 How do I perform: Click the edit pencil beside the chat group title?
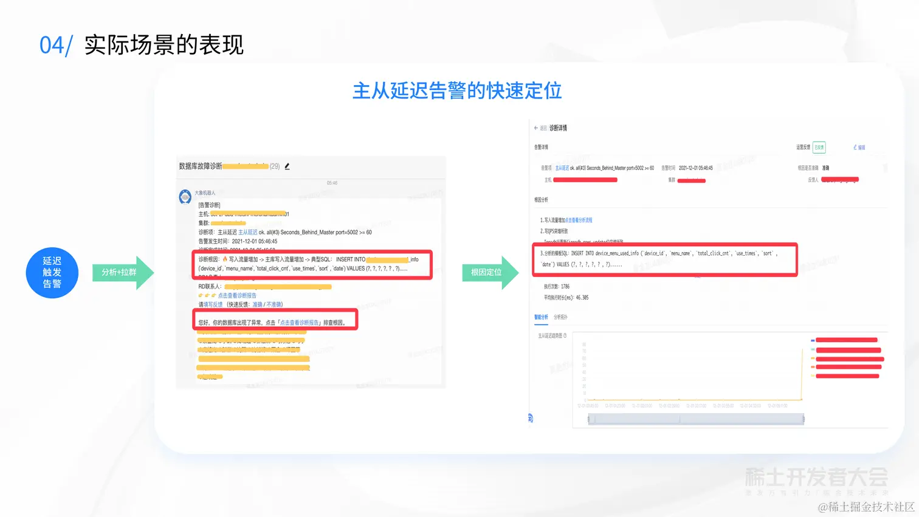(287, 166)
